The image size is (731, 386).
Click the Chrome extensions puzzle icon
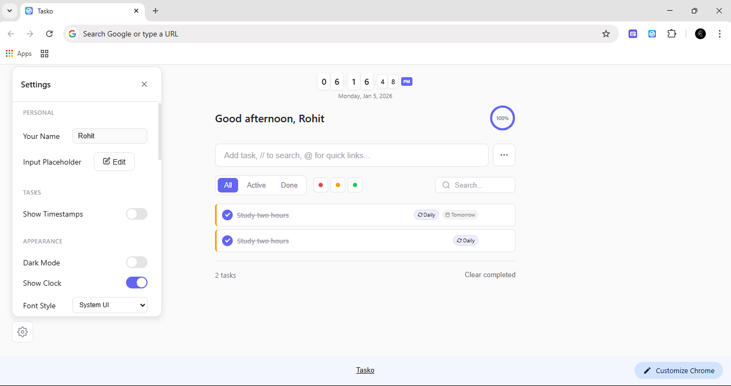tap(671, 33)
